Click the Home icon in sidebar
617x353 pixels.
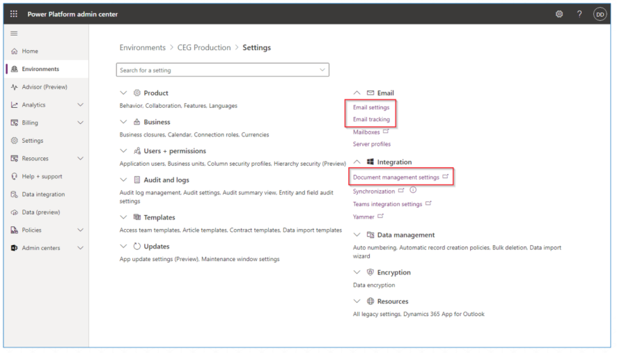coord(13,52)
